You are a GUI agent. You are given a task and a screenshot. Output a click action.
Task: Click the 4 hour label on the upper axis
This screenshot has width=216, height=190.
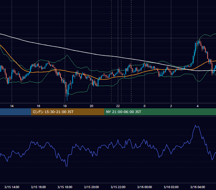pos(198,106)
